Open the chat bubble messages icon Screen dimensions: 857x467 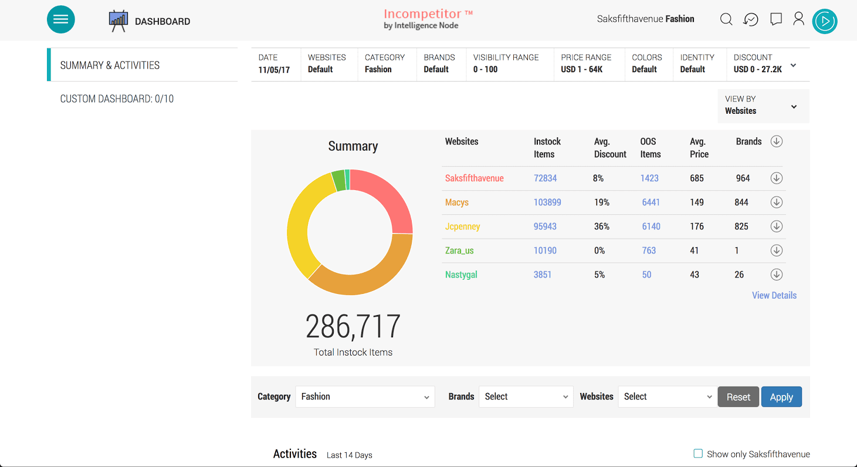click(x=775, y=19)
